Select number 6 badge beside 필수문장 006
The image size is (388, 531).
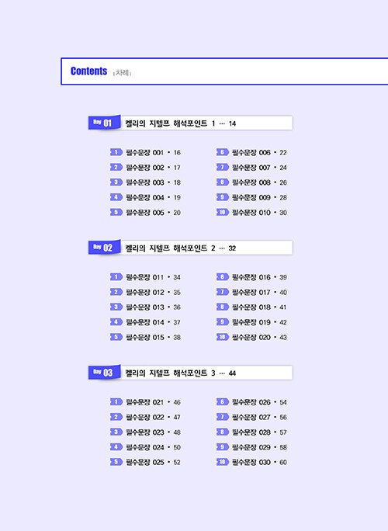[x=223, y=152]
